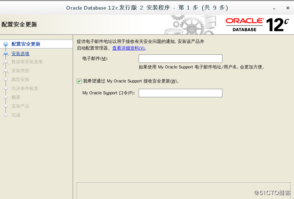Click the step node icon beside 典型安装

[x=6, y=80]
